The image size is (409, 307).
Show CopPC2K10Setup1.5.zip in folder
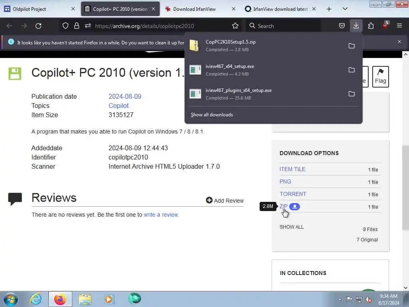(351, 46)
